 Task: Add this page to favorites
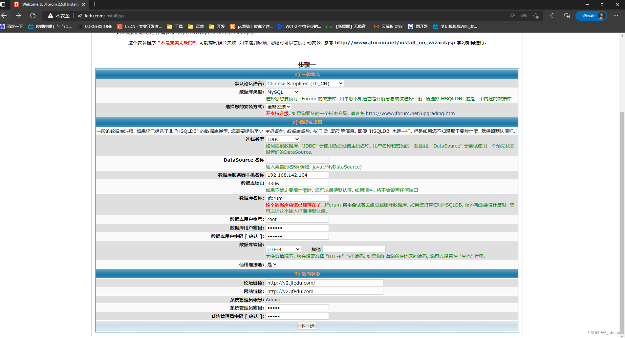point(536,16)
